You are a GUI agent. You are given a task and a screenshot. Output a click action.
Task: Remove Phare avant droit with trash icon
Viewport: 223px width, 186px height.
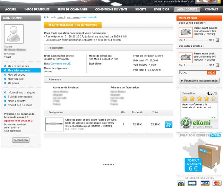point(217,65)
